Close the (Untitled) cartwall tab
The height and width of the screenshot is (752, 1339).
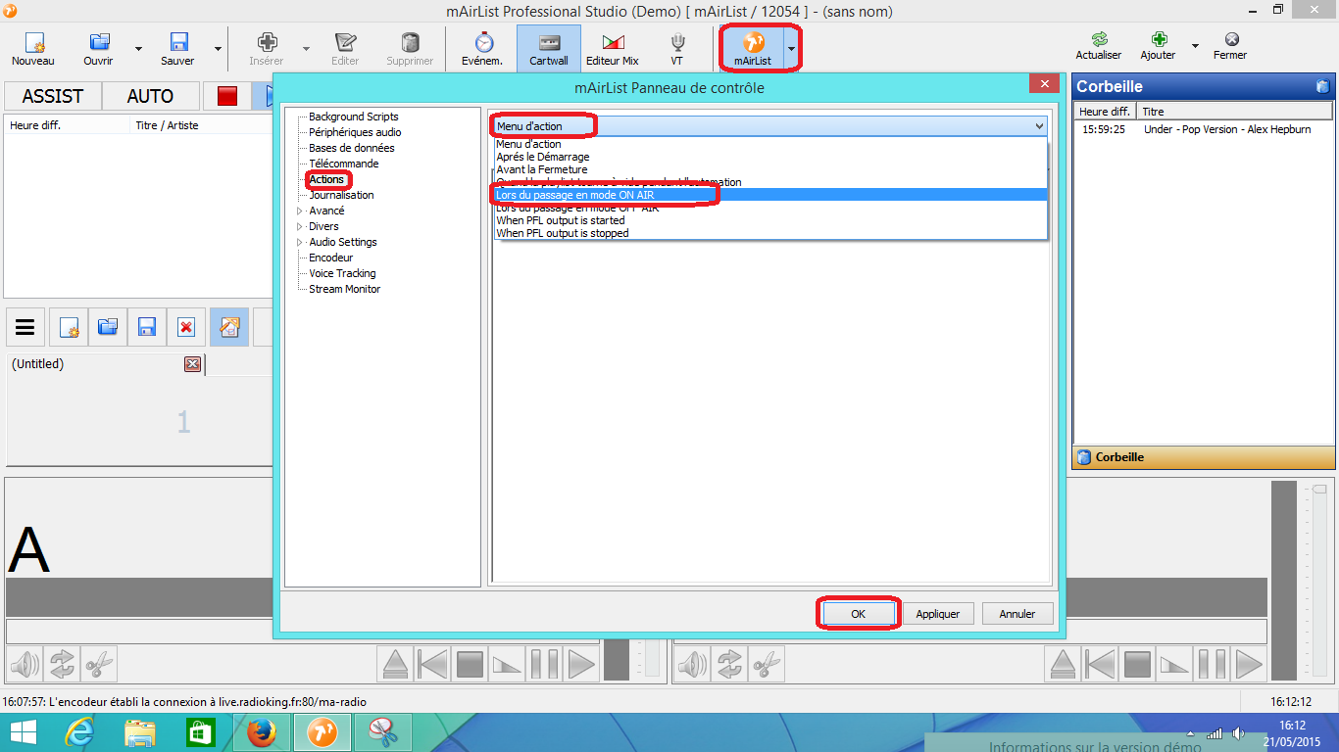pos(192,364)
